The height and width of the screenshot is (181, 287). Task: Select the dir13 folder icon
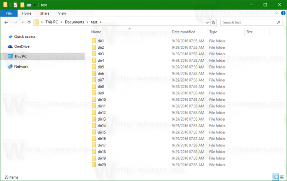click(x=94, y=119)
